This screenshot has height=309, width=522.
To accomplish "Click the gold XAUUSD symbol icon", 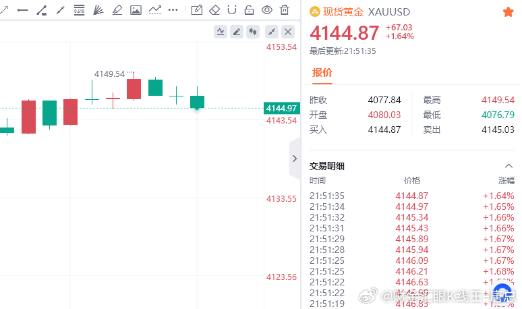I will [314, 12].
